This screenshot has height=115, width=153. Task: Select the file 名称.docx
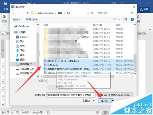pos(88,65)
